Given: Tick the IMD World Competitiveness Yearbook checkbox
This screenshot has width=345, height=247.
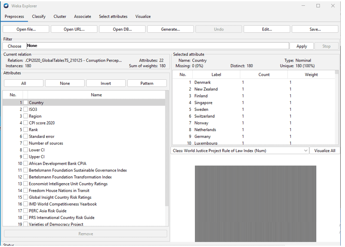Looking at the screenshot, I should pos(26,204).
